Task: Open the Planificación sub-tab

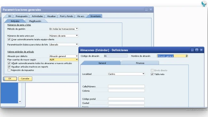Action: click(35, 21)
